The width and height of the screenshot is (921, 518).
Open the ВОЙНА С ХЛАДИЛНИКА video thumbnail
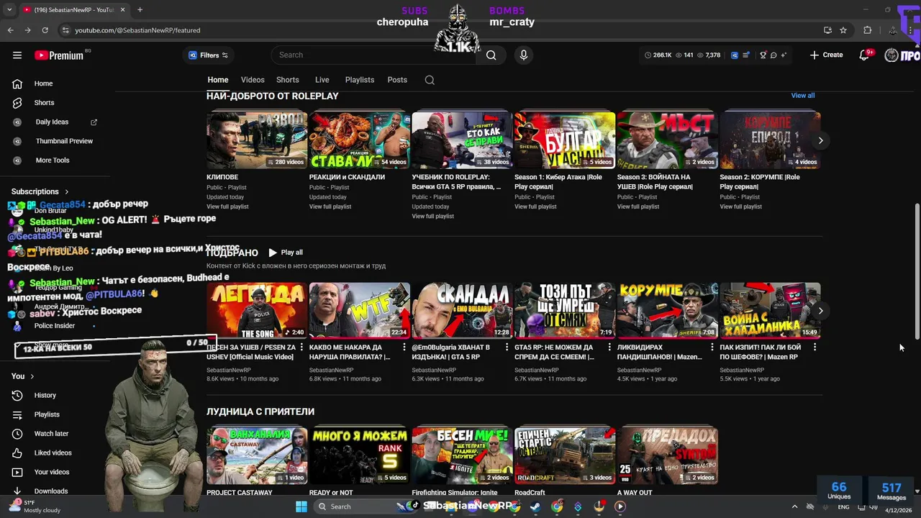[770, 310]
